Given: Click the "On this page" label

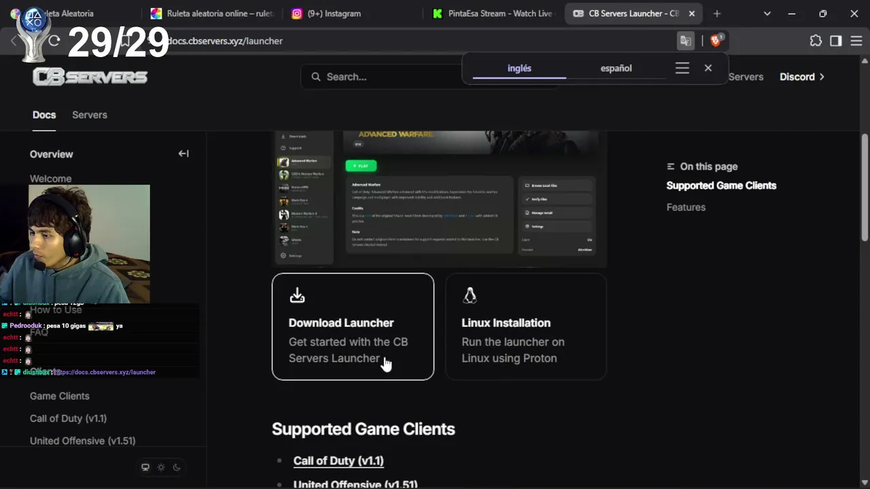Looking at the screenshot, I should tap(708, 166).
